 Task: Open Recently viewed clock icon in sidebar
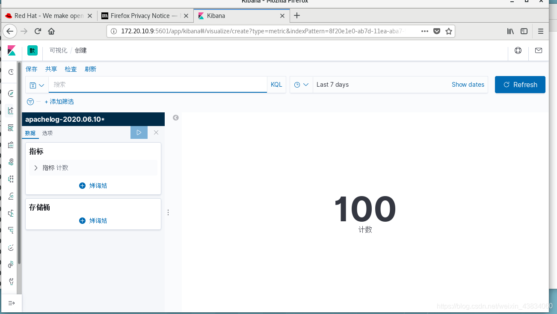[x=11, y=72]
